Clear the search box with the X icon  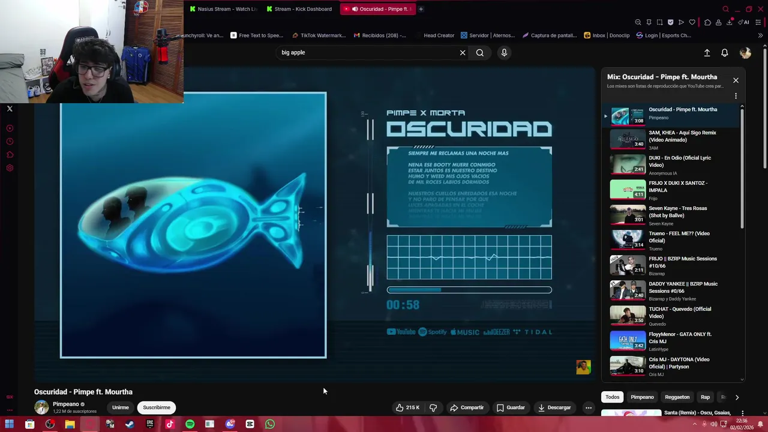point(463,53)
